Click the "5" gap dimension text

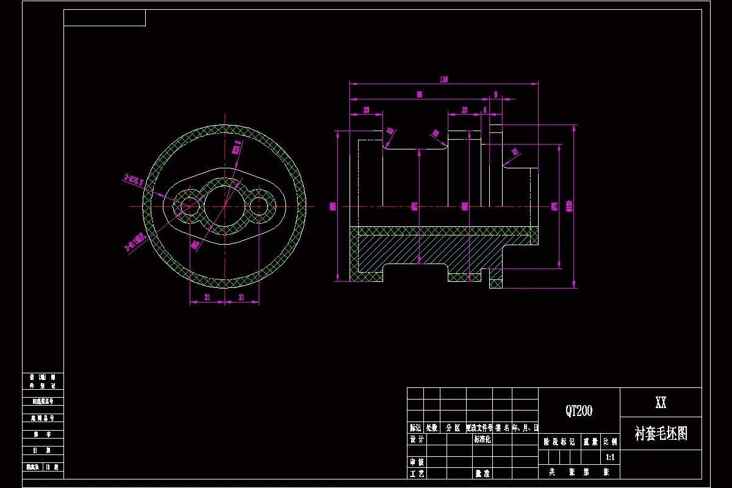pyautogui.click(x=485, y=110)
